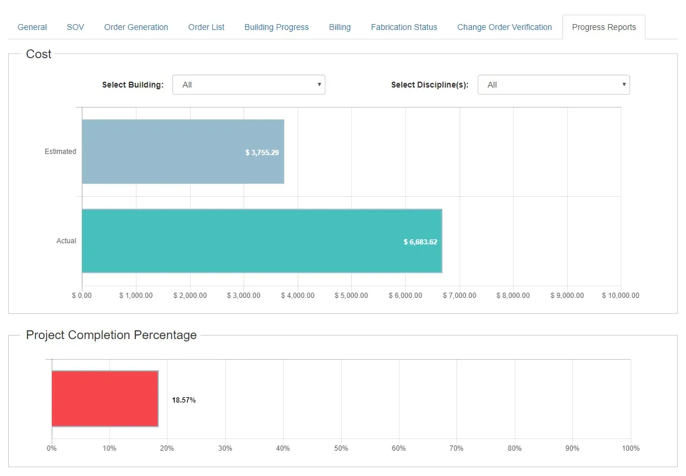Expand the Select Discipline(s) dropdown

click(x=554, y=85)
